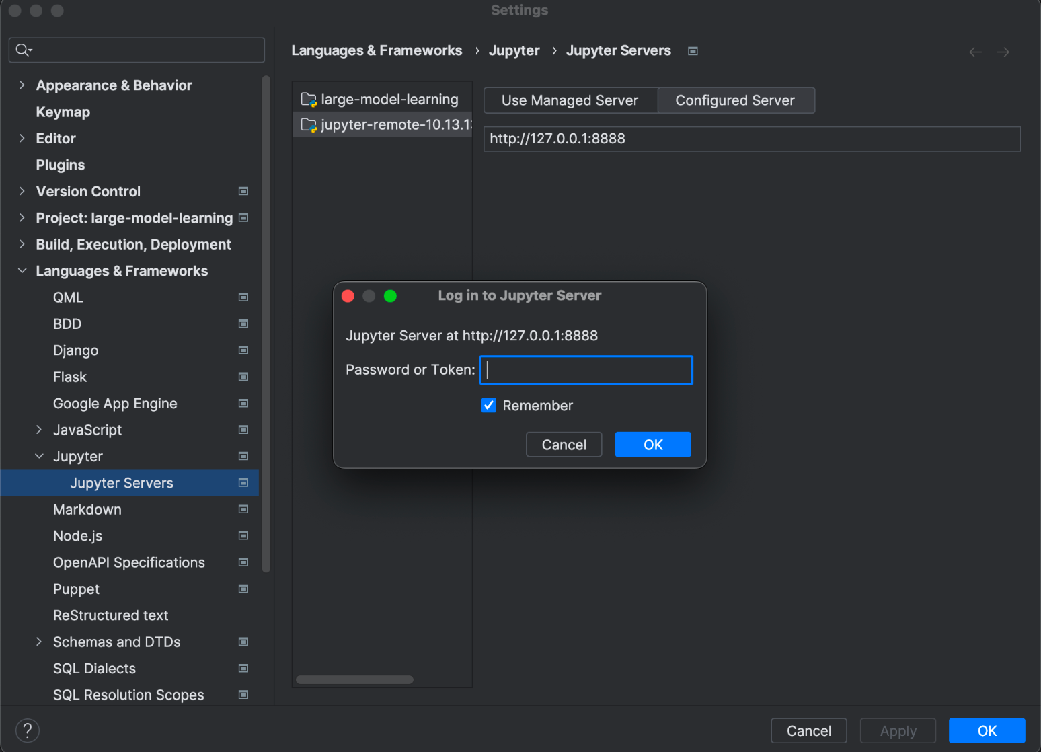Select the Flask settings entry
Viewport: 1041px width, 752px height.
70,377
